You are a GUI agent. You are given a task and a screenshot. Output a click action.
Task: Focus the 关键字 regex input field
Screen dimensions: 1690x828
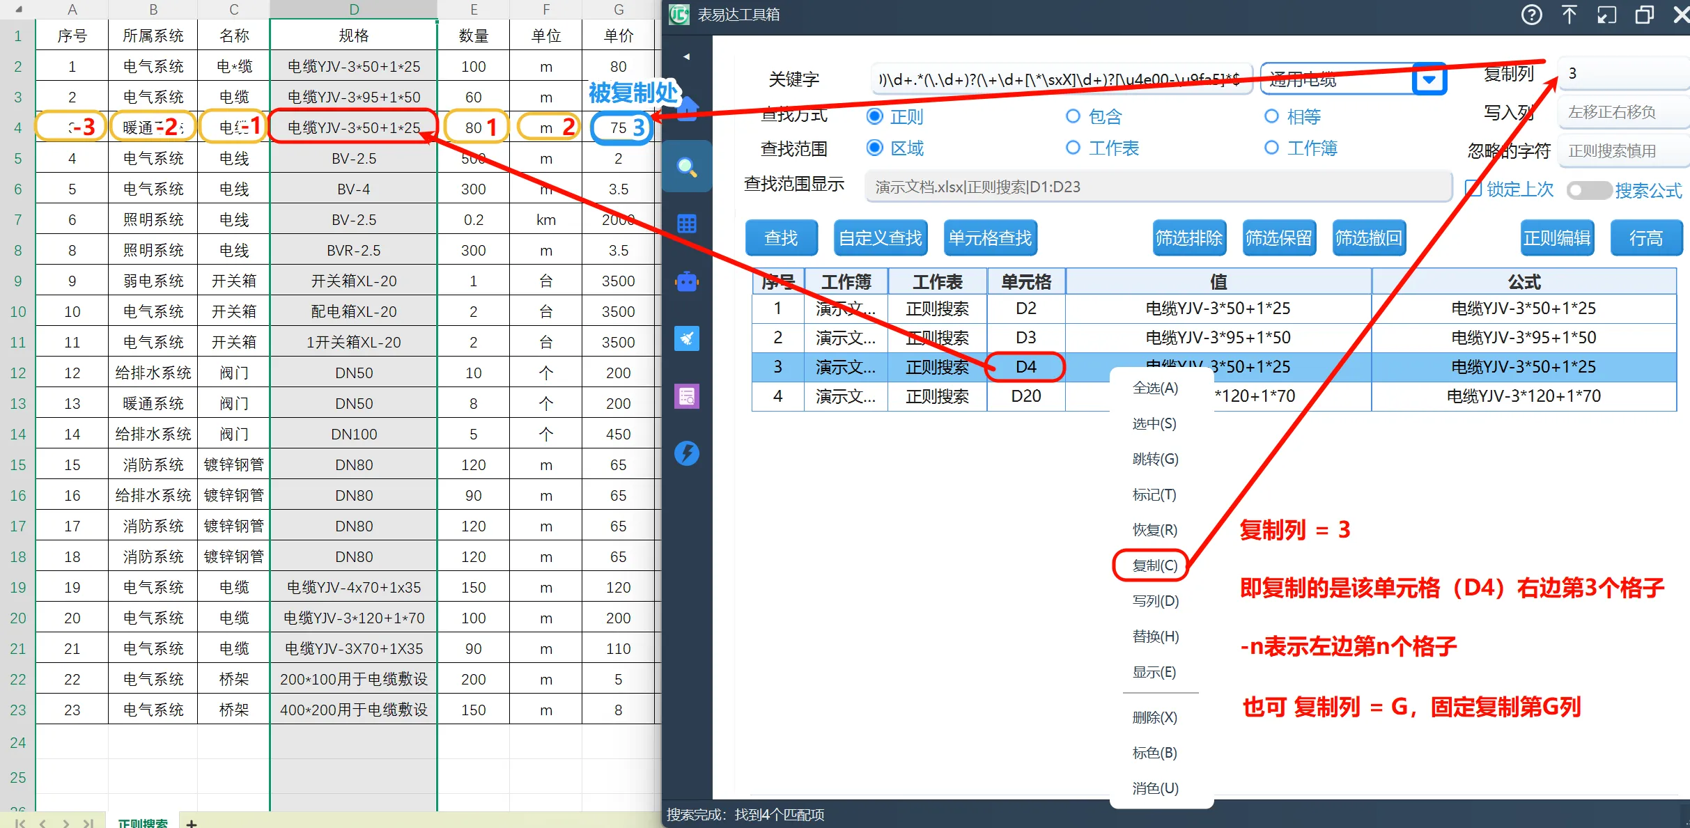pos(1062,79)
